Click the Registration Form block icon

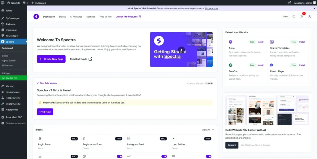[84, 138]
